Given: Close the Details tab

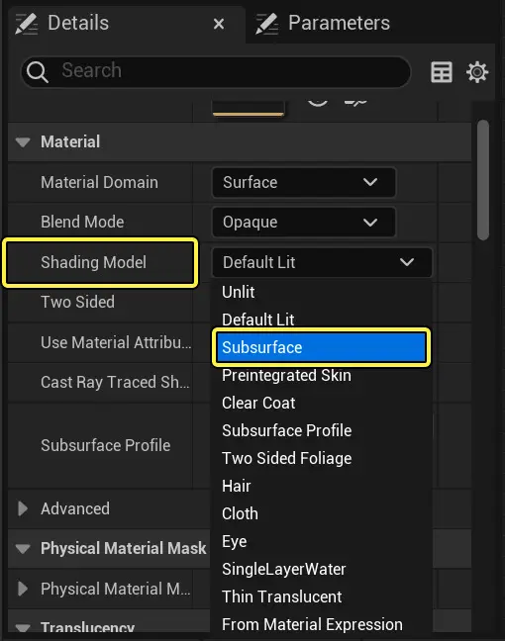Looking at the screenshot, I should (x=219, y=24).
